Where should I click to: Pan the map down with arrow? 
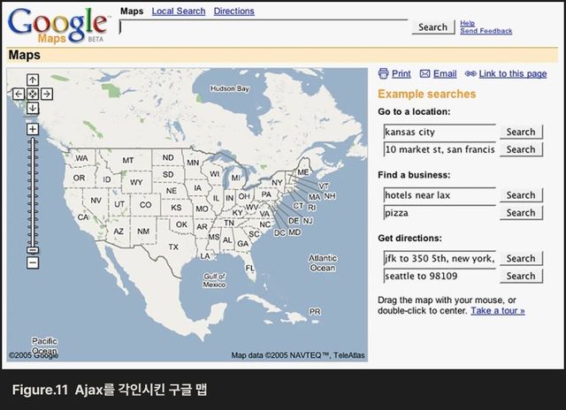(33, 108)
